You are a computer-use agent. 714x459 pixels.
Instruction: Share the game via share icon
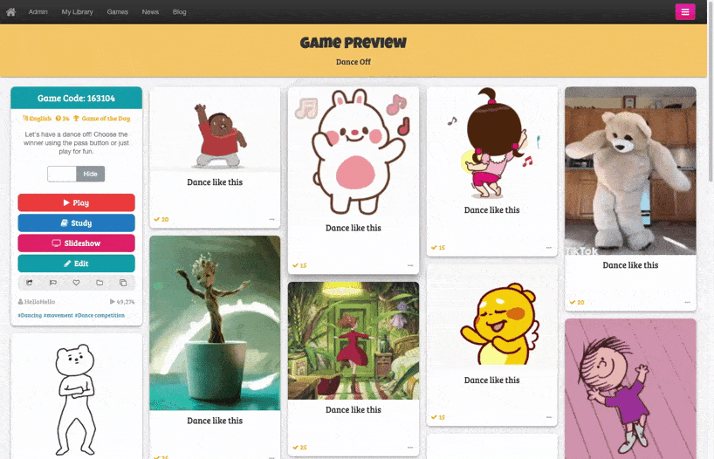pyautogui.click(x=30, y=283)
